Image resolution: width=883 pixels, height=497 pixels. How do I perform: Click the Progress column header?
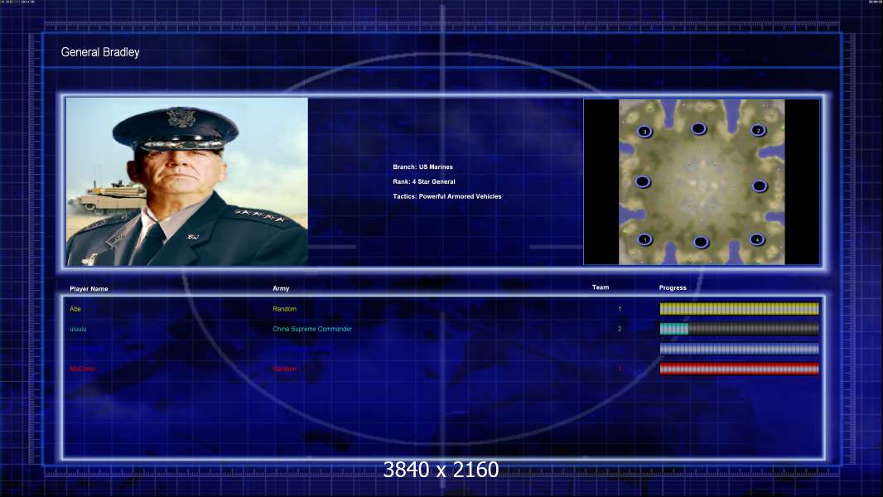point(673,287)
